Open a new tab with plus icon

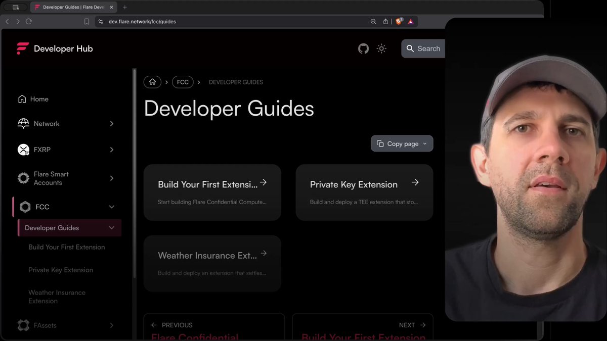pyautogui.click(x=125, y=7)
